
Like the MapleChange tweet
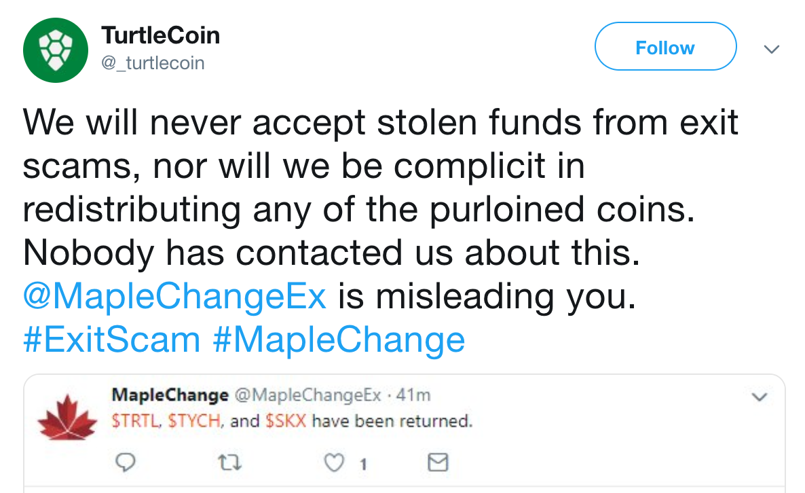point(333,462)
